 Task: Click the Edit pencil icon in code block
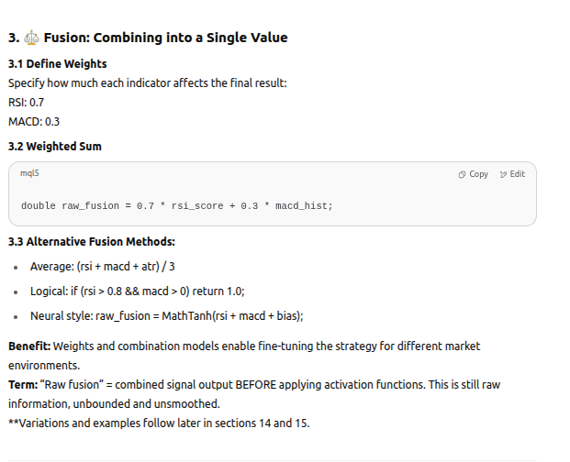pos(504,174)
